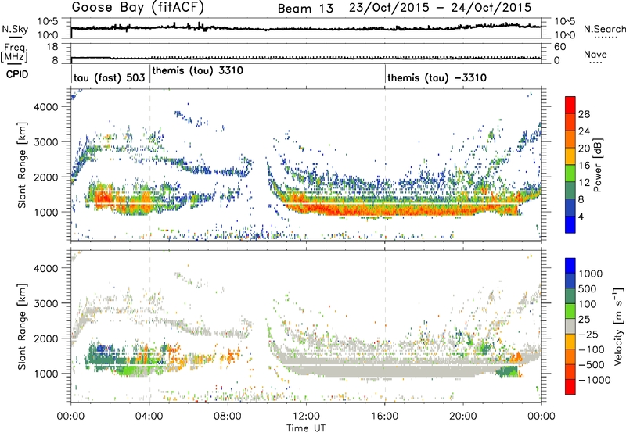Click the '04:00' time axis tick label
Screen dimensions: 626x433
149,417
